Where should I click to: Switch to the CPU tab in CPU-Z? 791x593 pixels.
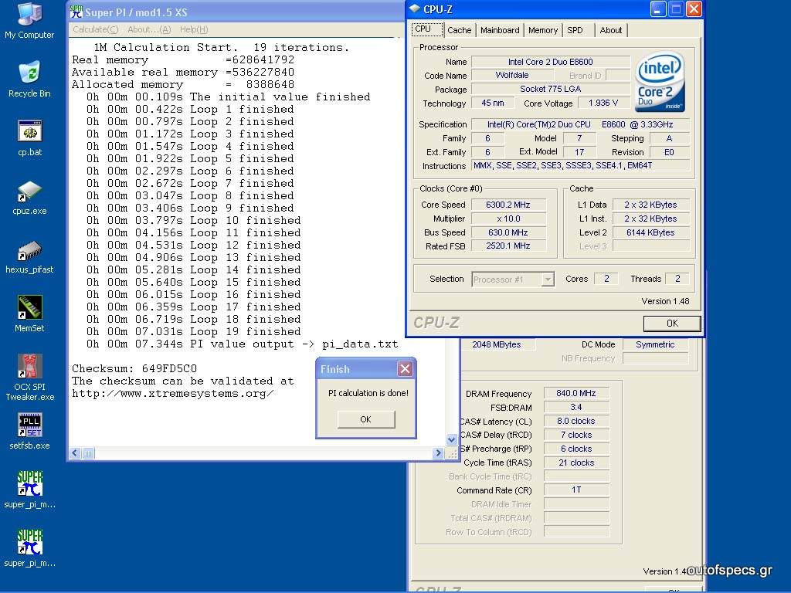427,29
